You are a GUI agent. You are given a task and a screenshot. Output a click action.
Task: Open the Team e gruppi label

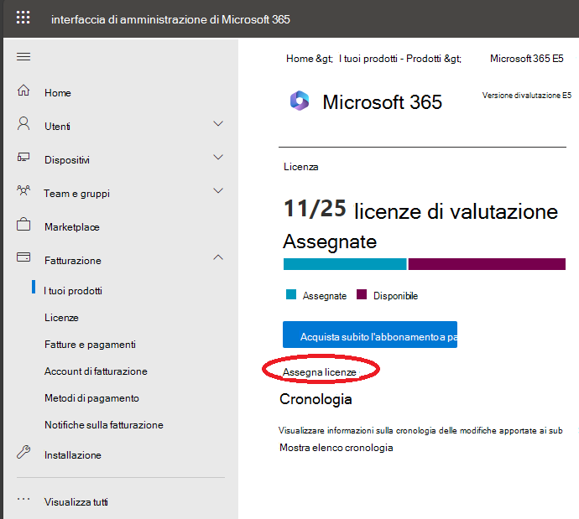pyautogui.click(x=77, y=194)
